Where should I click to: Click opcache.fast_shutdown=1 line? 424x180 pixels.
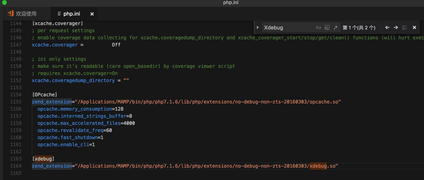pos(71,138)
